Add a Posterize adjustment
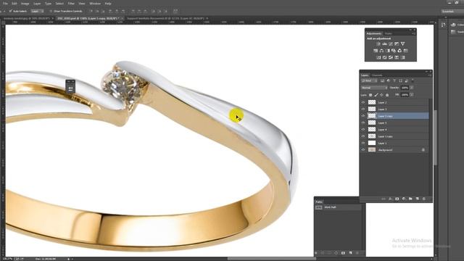 coord(385,57)
